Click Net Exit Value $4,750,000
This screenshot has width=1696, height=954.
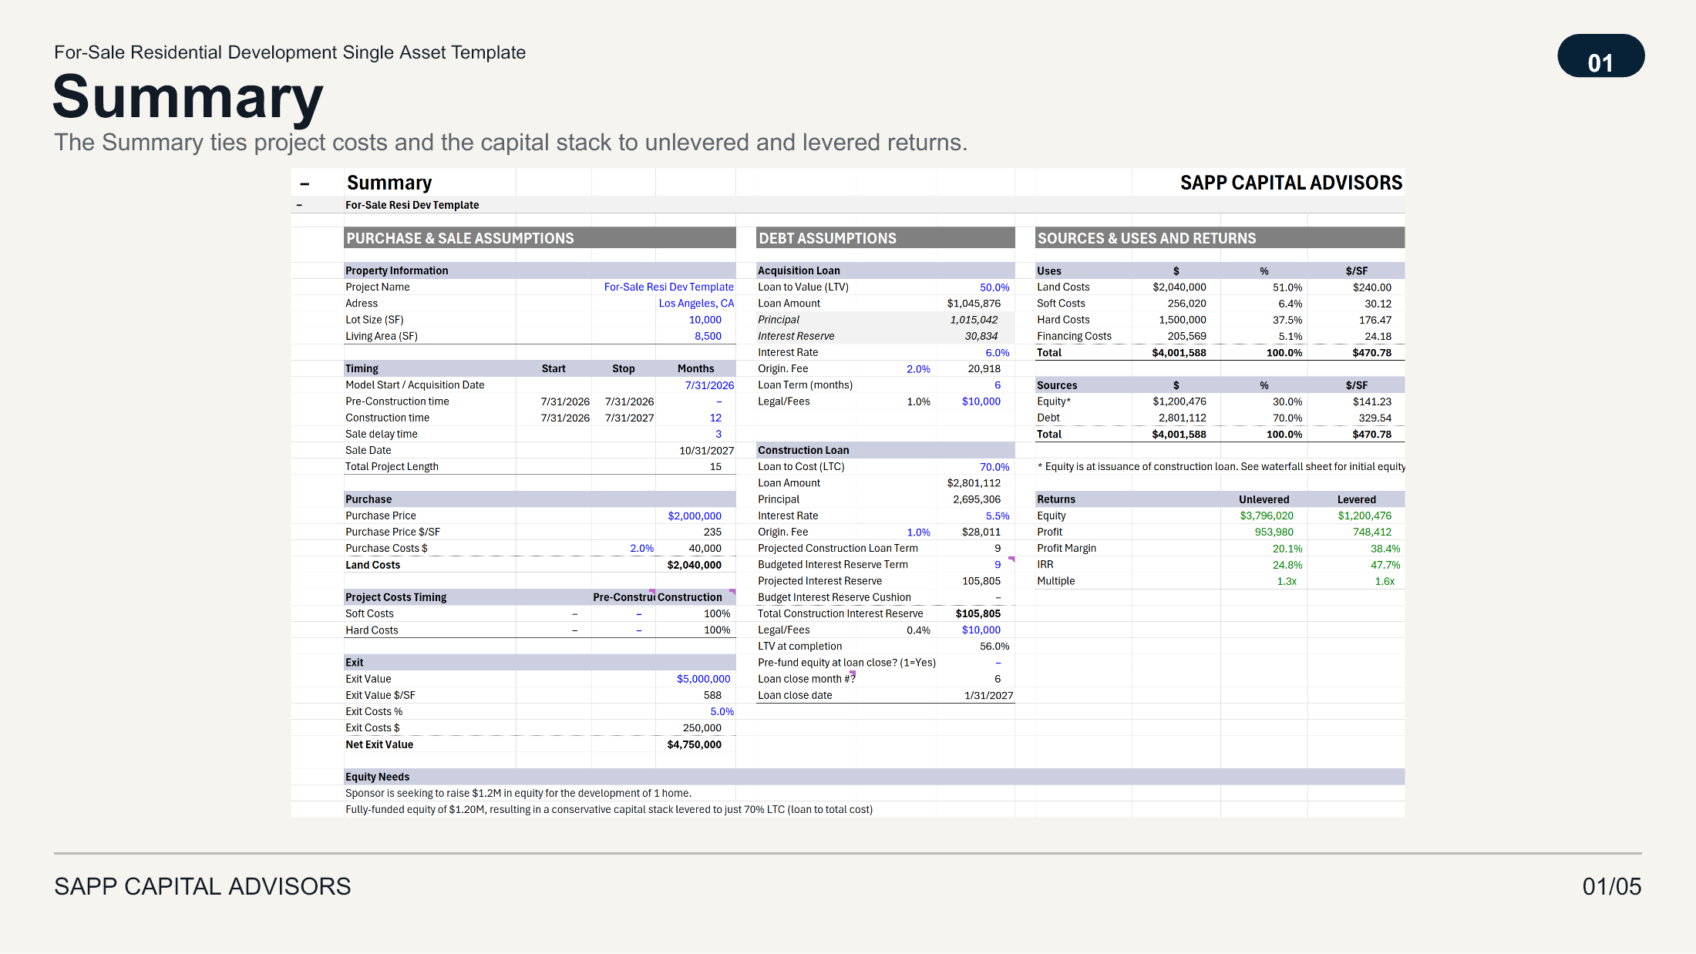[x=694, y=744]
